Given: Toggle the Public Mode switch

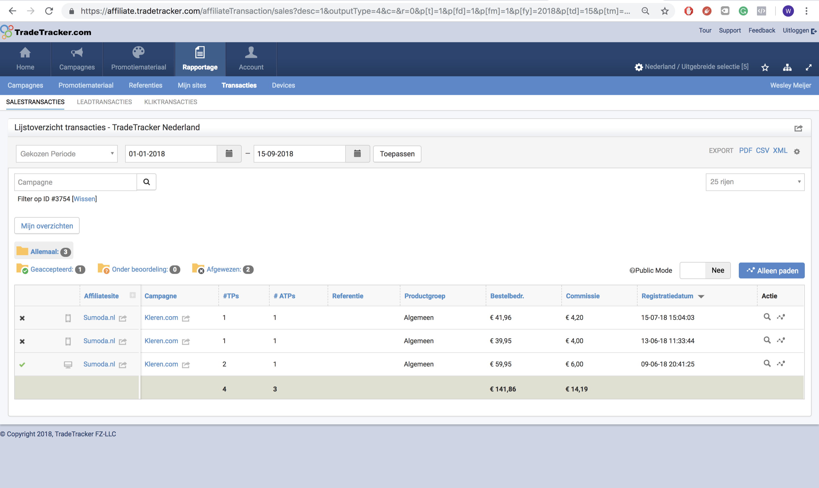Looking at the screenshot, I should point(705,270).
